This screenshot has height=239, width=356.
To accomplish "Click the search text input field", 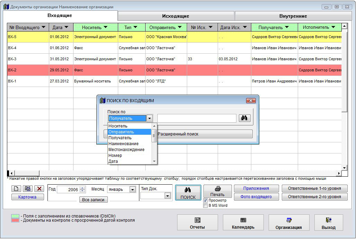I will [197, 118].
